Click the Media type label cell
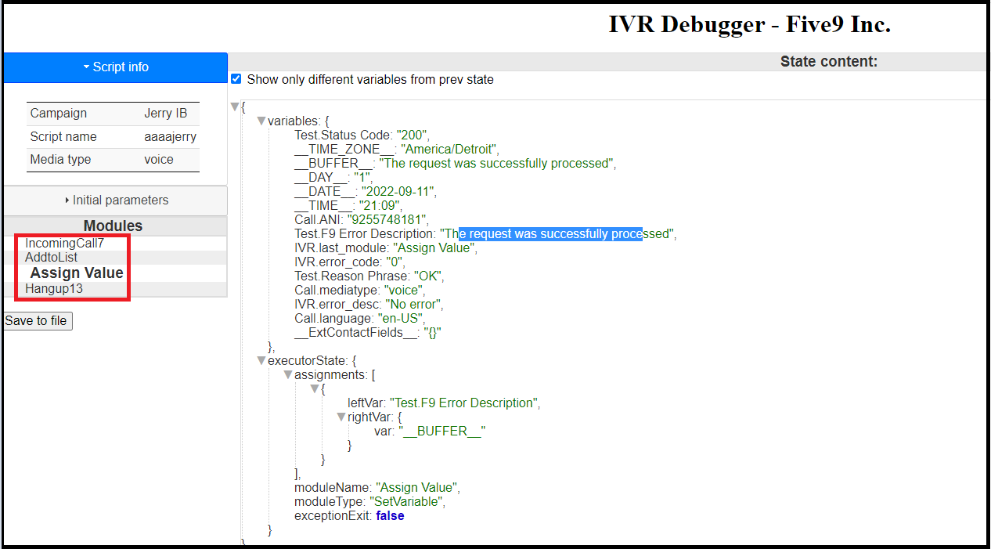This screenshot has width=991, height=549. pos(60,160)
